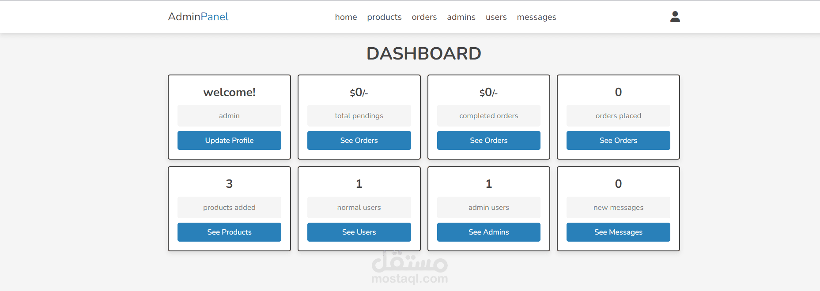Click See Orders under completed orders

point(489,140)
